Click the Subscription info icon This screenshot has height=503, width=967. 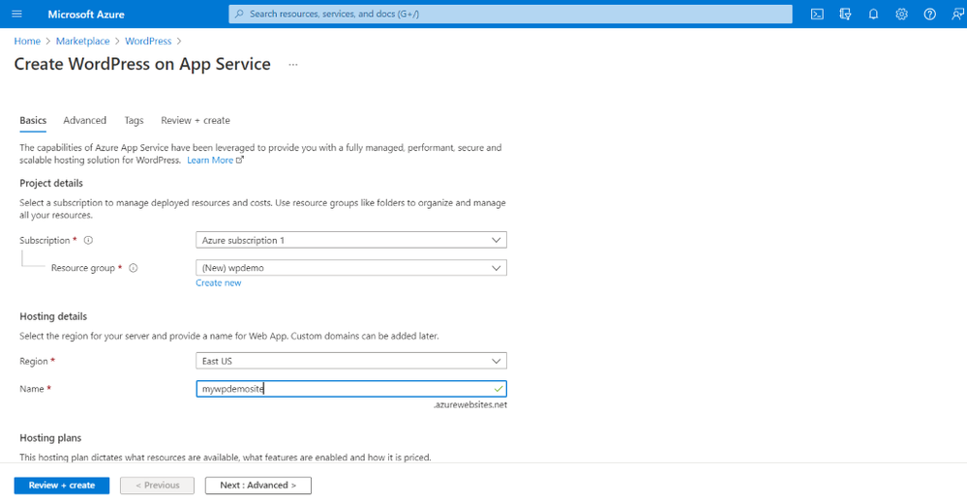tap(88, 241)
